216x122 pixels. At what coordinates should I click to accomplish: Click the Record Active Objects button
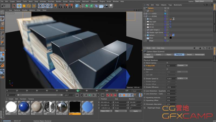(x=107, y=95)
